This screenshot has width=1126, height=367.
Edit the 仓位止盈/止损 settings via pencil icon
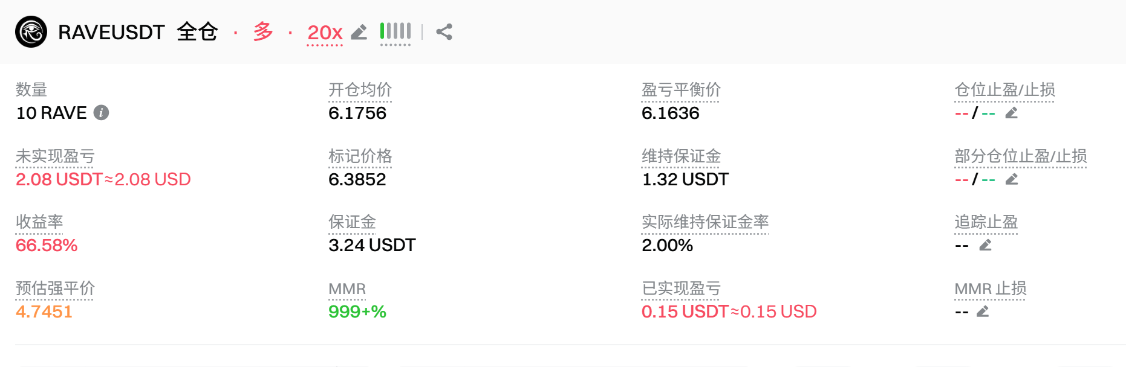click(x=1012, y=113)
